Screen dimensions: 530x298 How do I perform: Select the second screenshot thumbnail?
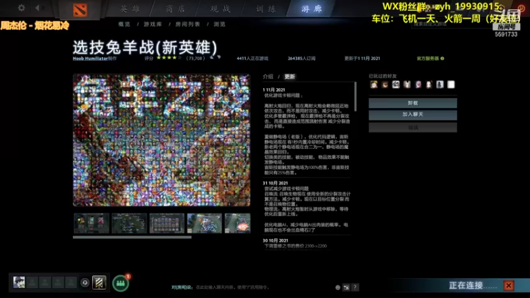click(x=129, y=223)
